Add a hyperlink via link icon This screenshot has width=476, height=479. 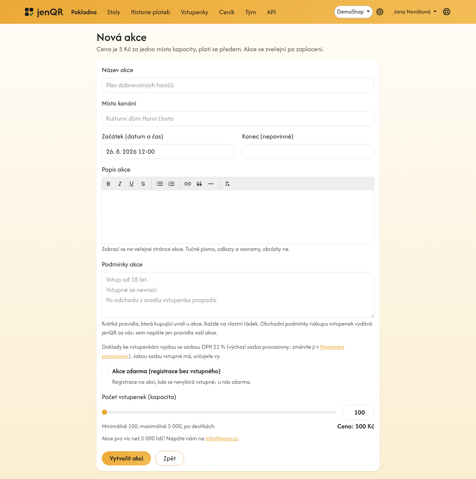click(188, 184)
